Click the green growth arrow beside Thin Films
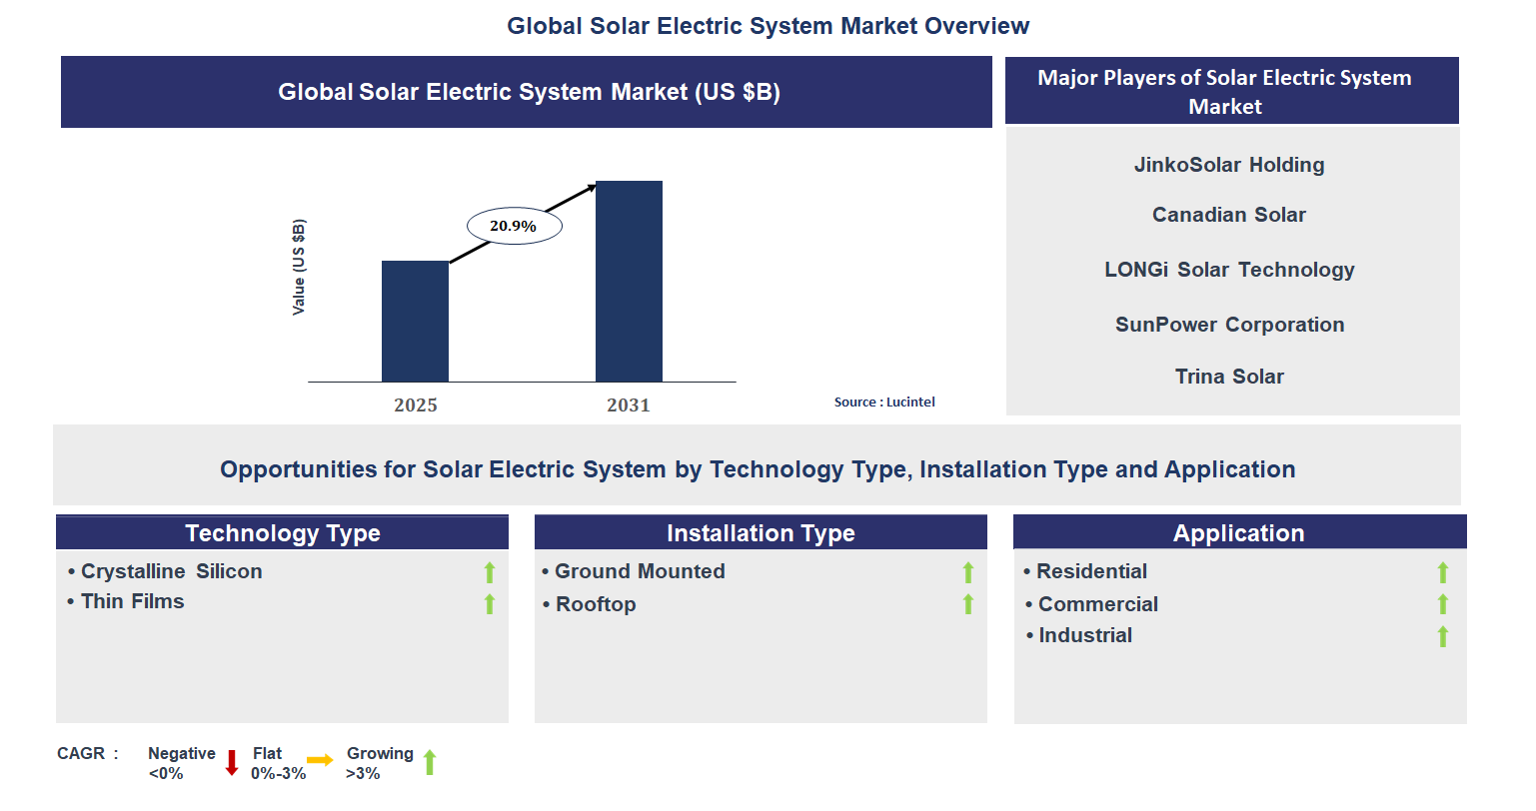 [x=489, y=603]
